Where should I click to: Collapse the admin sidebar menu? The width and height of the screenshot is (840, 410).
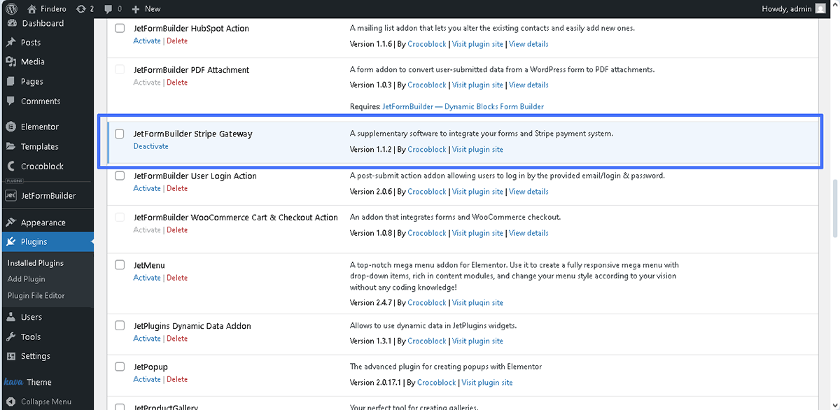click(x=40, y=401)
